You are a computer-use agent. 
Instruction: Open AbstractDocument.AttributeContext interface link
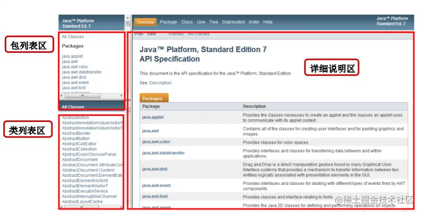coord(92,165)
